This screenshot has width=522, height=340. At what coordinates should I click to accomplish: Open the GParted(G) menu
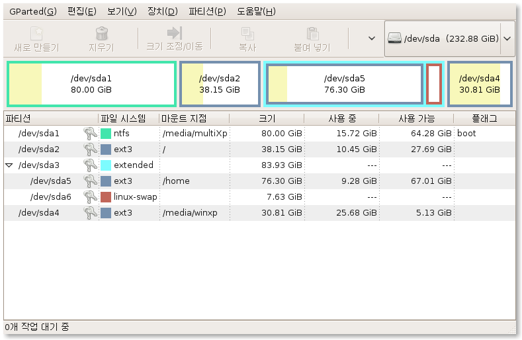(33, 12)
